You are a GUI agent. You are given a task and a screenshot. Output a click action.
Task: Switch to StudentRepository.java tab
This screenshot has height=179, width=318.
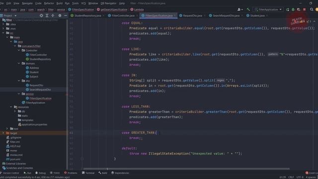[87, 15]
